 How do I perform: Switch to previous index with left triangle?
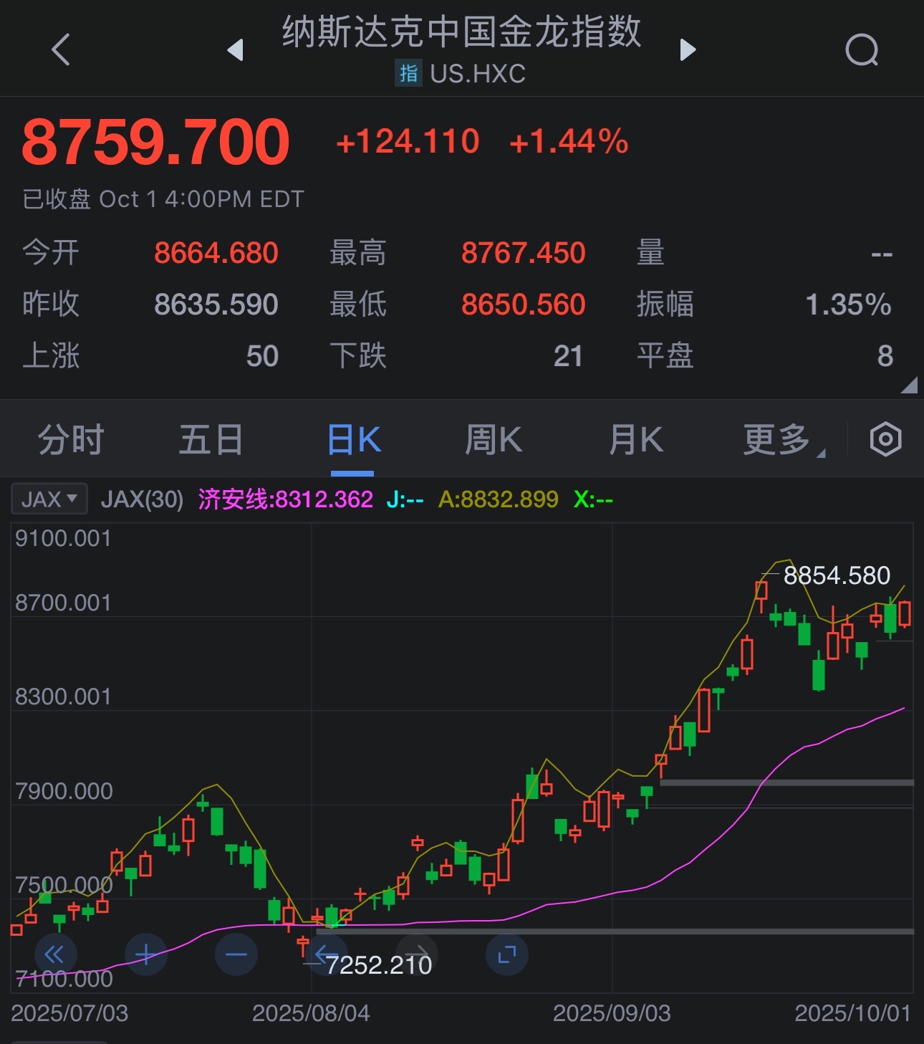click(235, 49)
